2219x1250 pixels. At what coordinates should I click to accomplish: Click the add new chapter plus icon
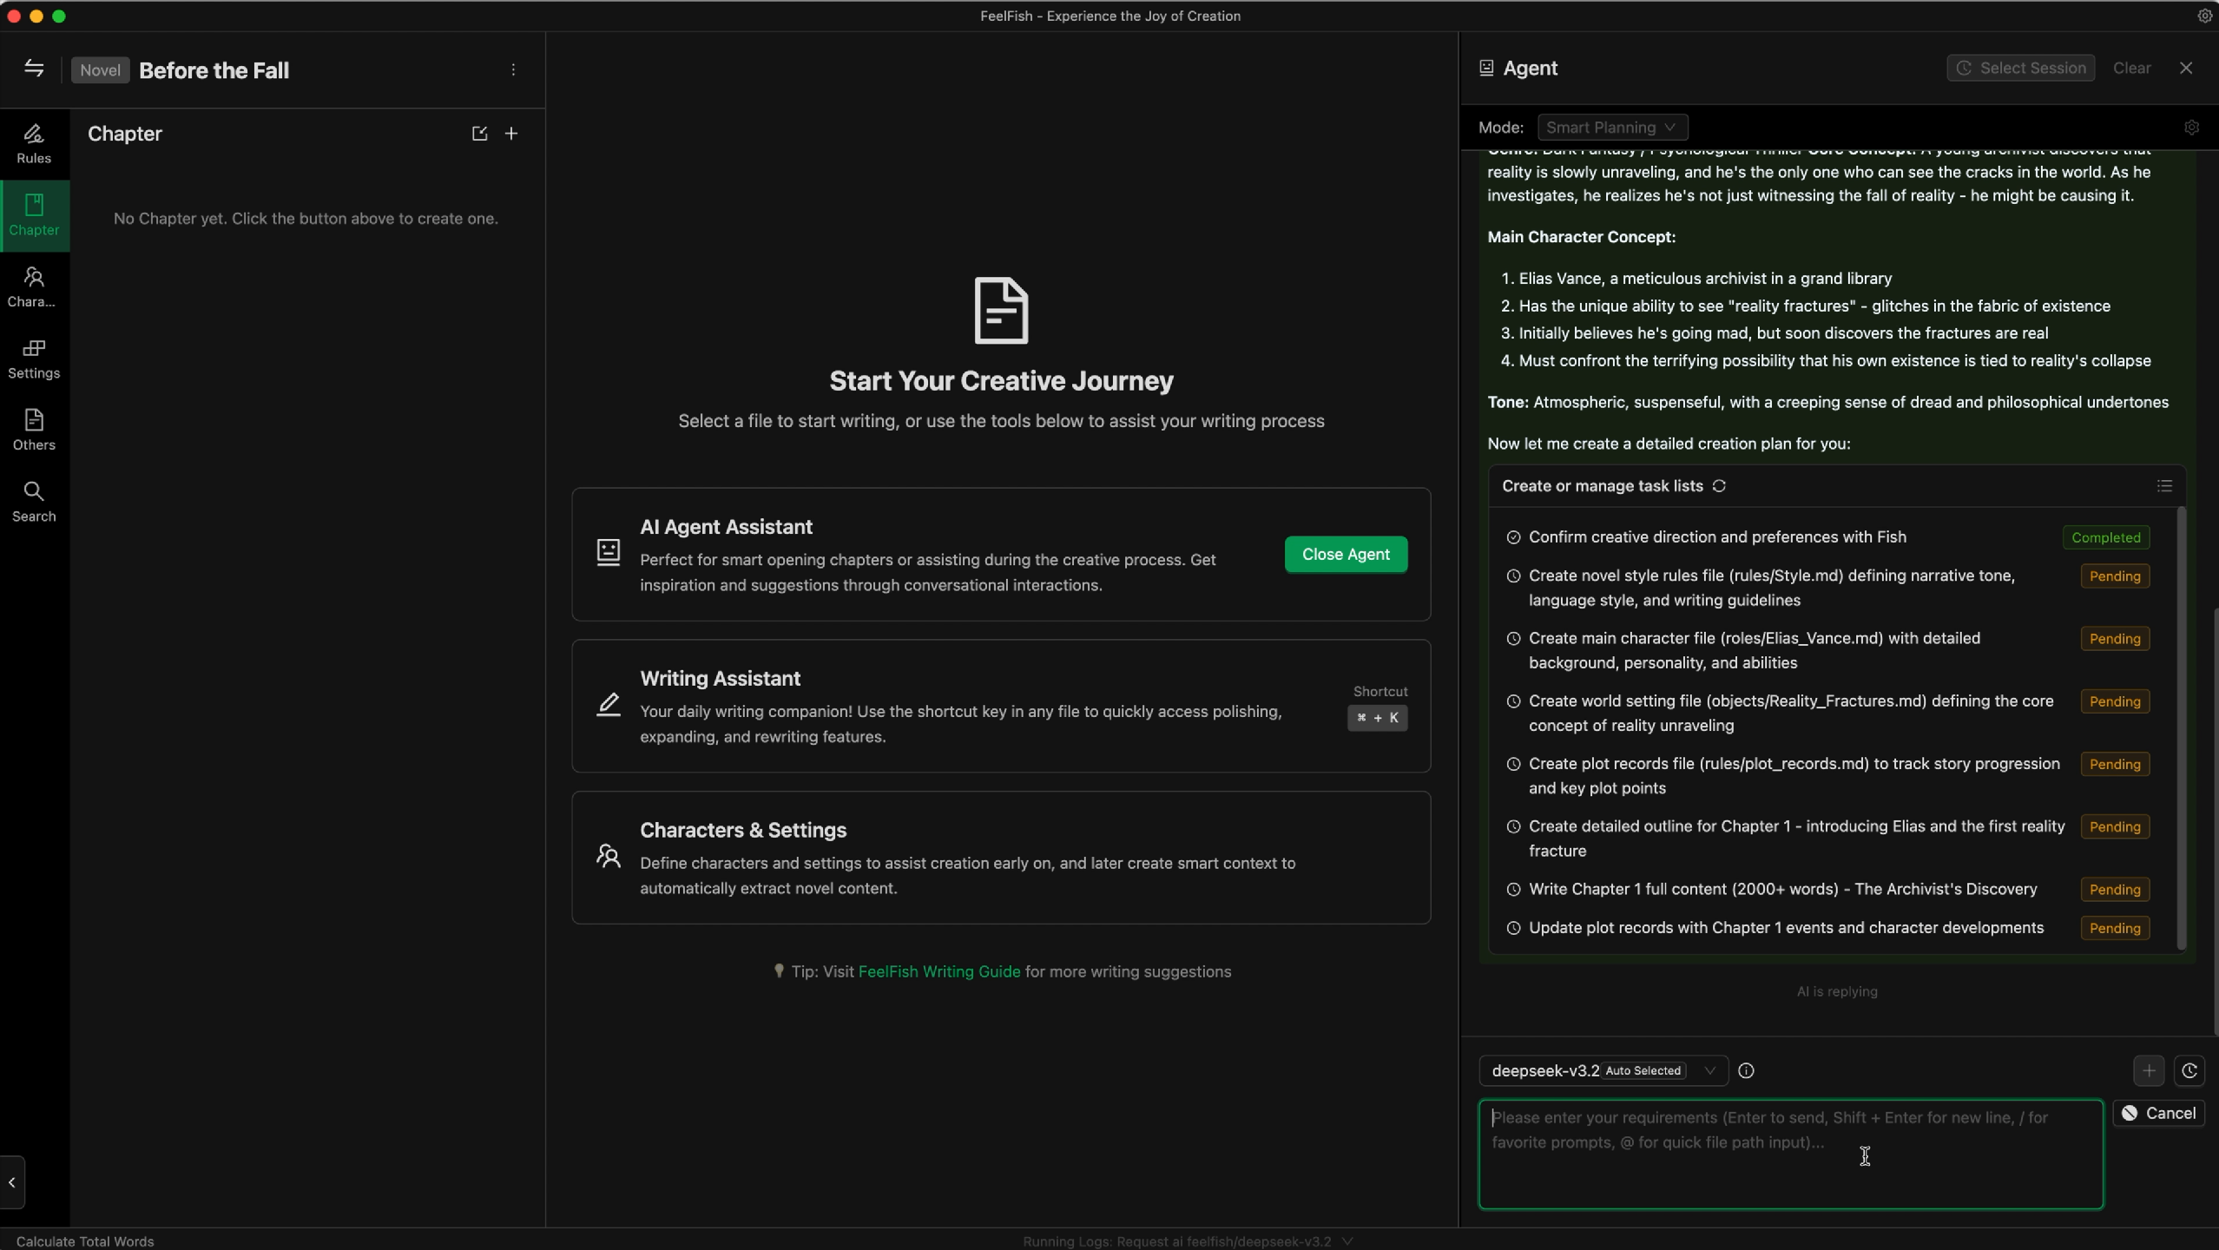click(x=511, y=134)
